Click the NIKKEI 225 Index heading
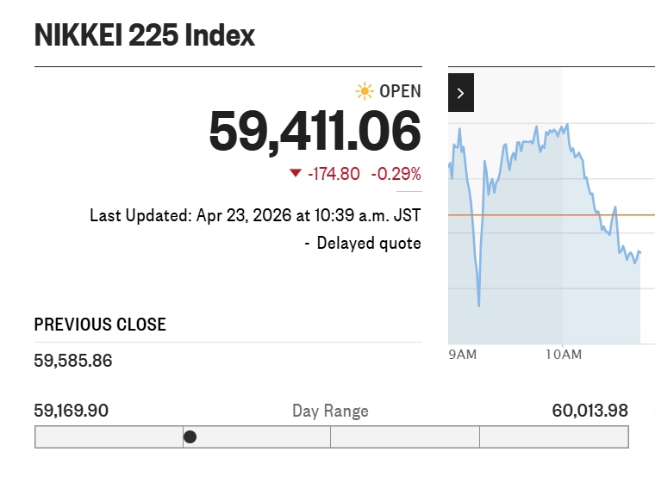Image resolution: width=655 pixels, height=495 pixels. [145, 35]
